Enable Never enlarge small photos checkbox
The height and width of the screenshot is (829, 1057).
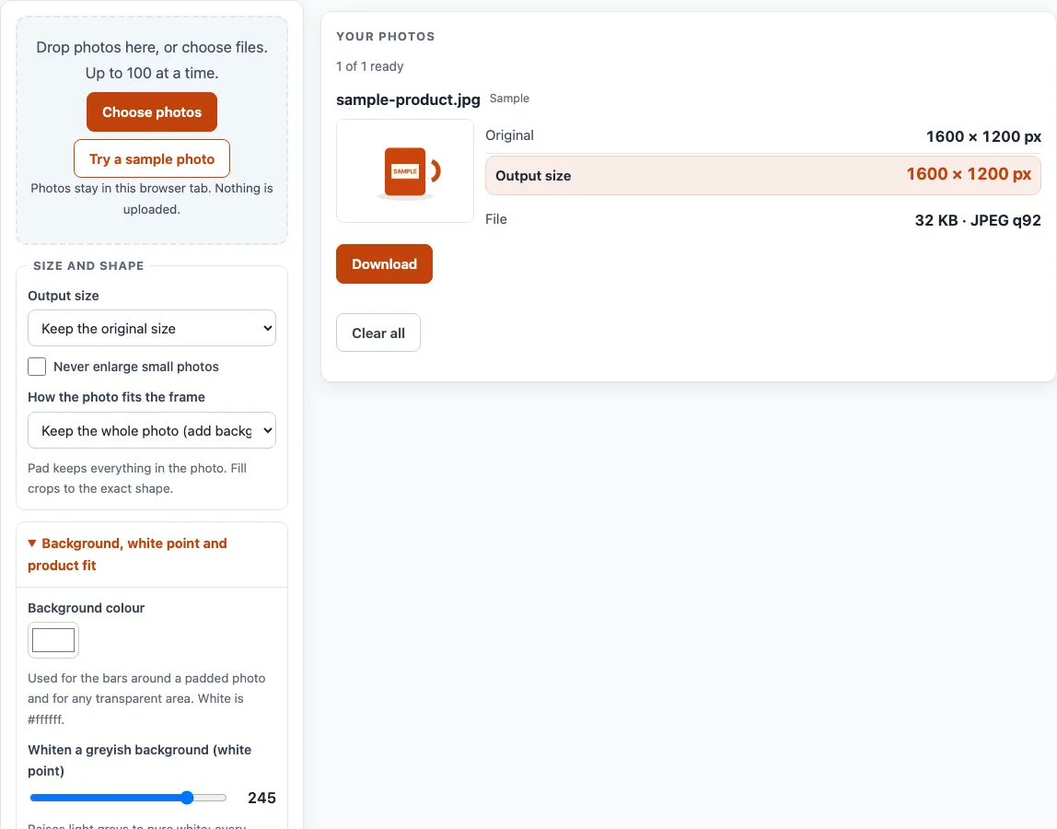(37, 367)
